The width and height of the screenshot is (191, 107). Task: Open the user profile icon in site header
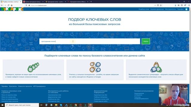(186, 9)
